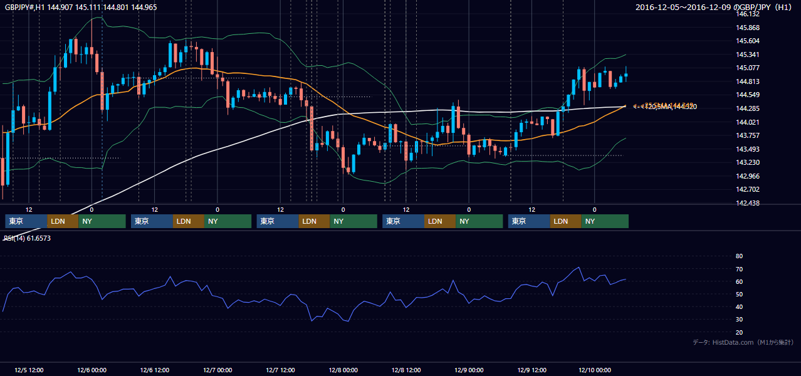
Task: Click price level 145.868 on the axis
Action: click(x=748, y=28)
